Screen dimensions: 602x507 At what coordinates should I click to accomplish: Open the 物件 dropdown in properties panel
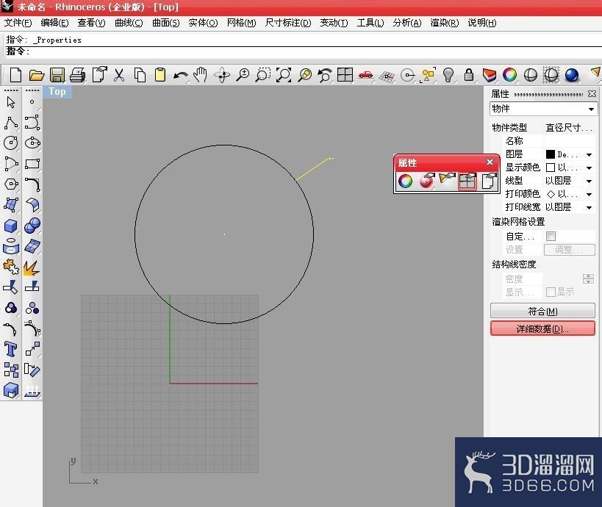pyautogui.click(x=543, y=109)
